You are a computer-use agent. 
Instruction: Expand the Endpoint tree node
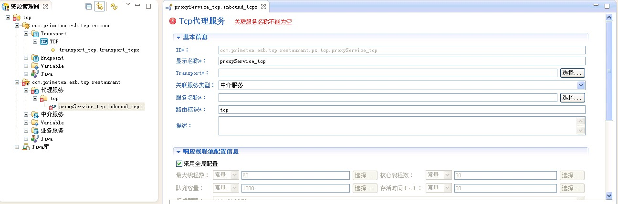pos(27,58)
